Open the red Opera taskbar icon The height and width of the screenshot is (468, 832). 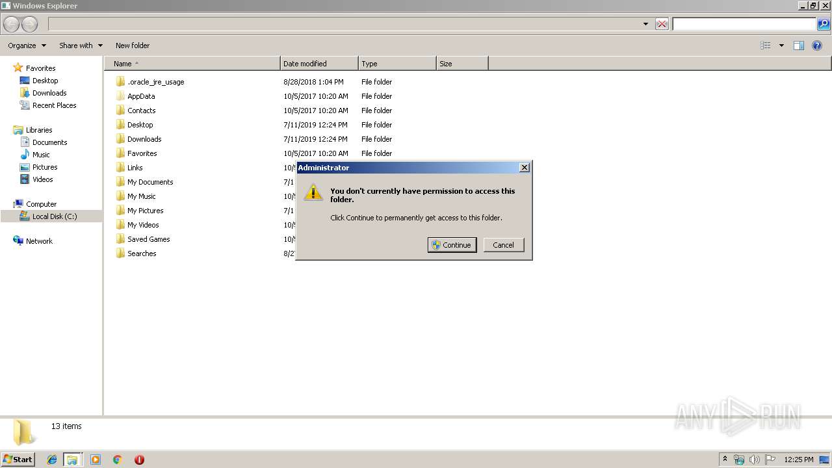tap(139, 460)
